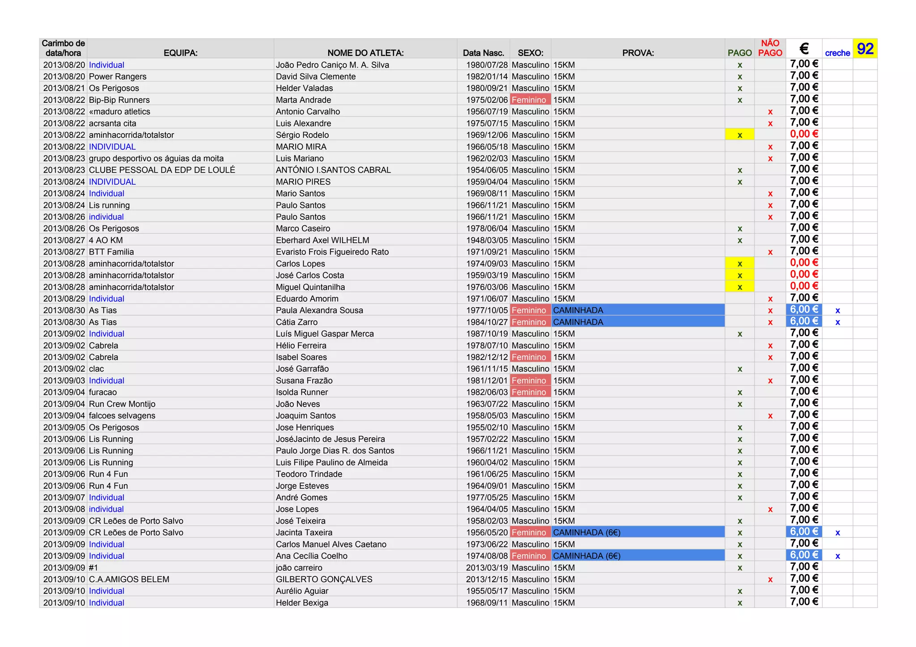Click the PAGO column header
The height and width of the screenshot is (647, 916).
739,53
